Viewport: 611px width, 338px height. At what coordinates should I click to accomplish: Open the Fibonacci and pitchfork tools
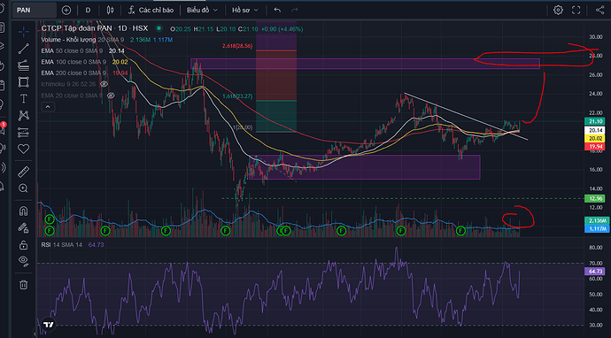click(24, 65)
